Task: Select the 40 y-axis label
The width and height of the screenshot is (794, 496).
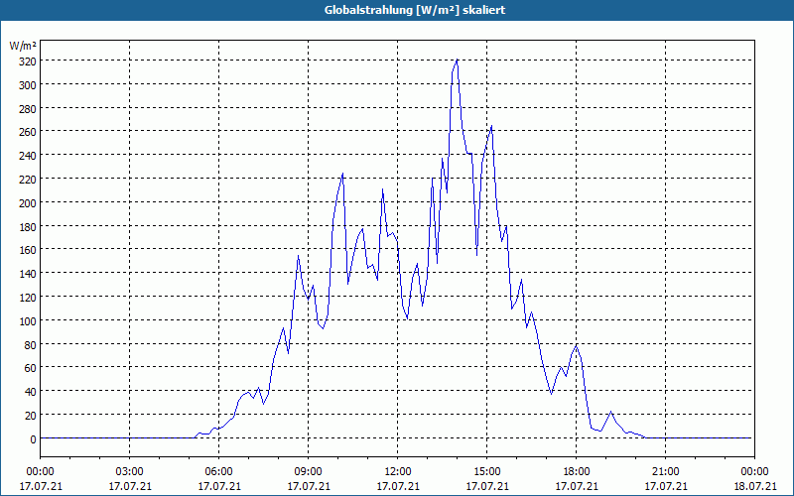Action: (30, 392)
